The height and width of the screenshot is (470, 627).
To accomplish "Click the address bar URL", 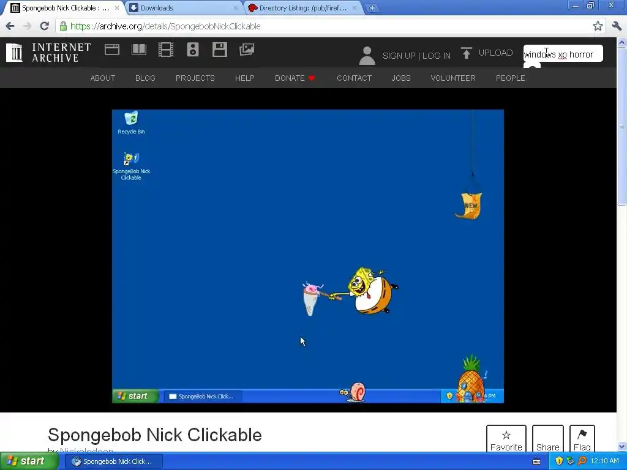I will coord(165,26).
